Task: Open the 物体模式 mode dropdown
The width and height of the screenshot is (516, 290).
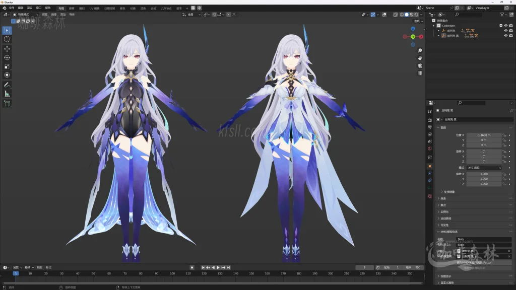Action: coord(25,15)
